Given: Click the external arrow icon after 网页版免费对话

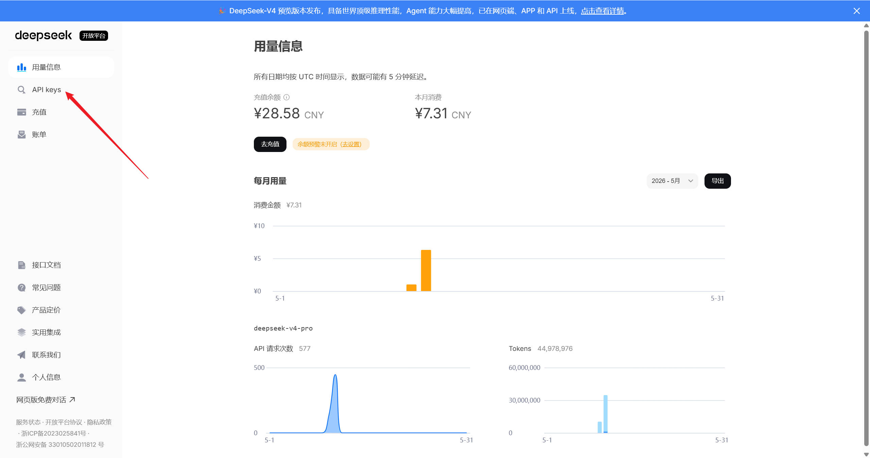Looking at the screenshot, I should click(72, 400).
